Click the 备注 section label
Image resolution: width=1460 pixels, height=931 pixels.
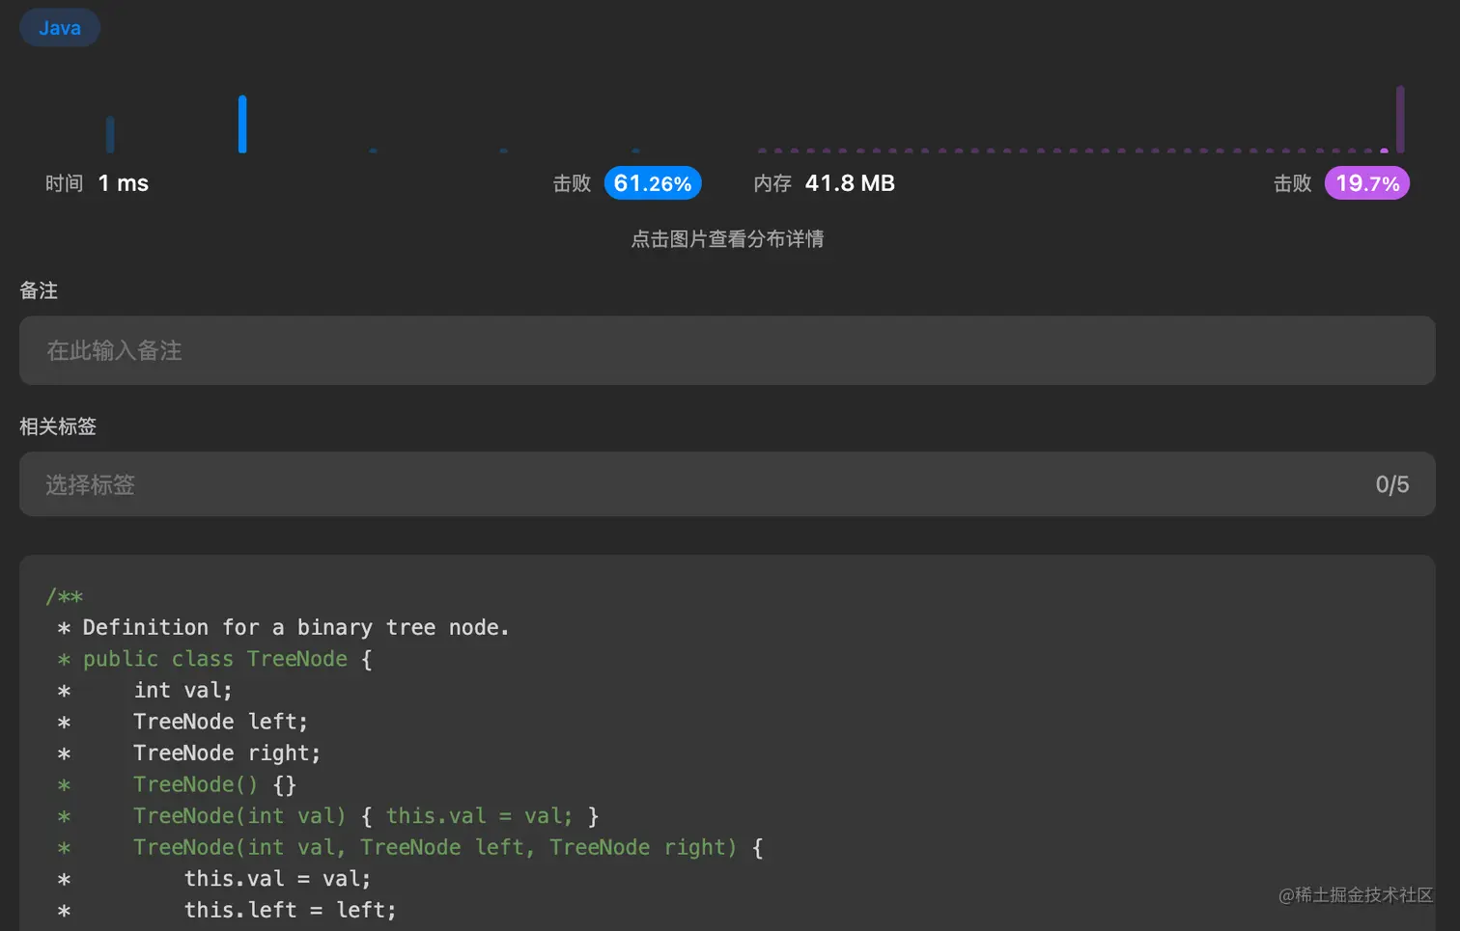tap(39, 290)
